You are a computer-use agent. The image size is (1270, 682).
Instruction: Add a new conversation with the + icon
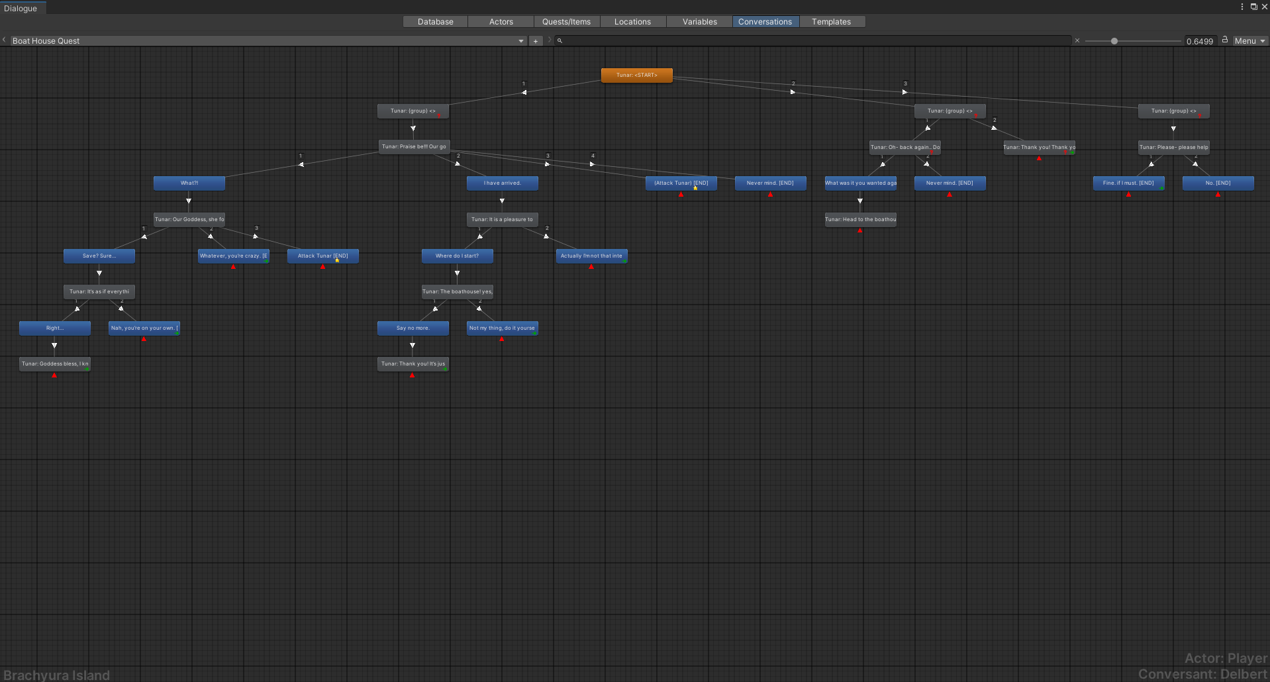point(536,40)
